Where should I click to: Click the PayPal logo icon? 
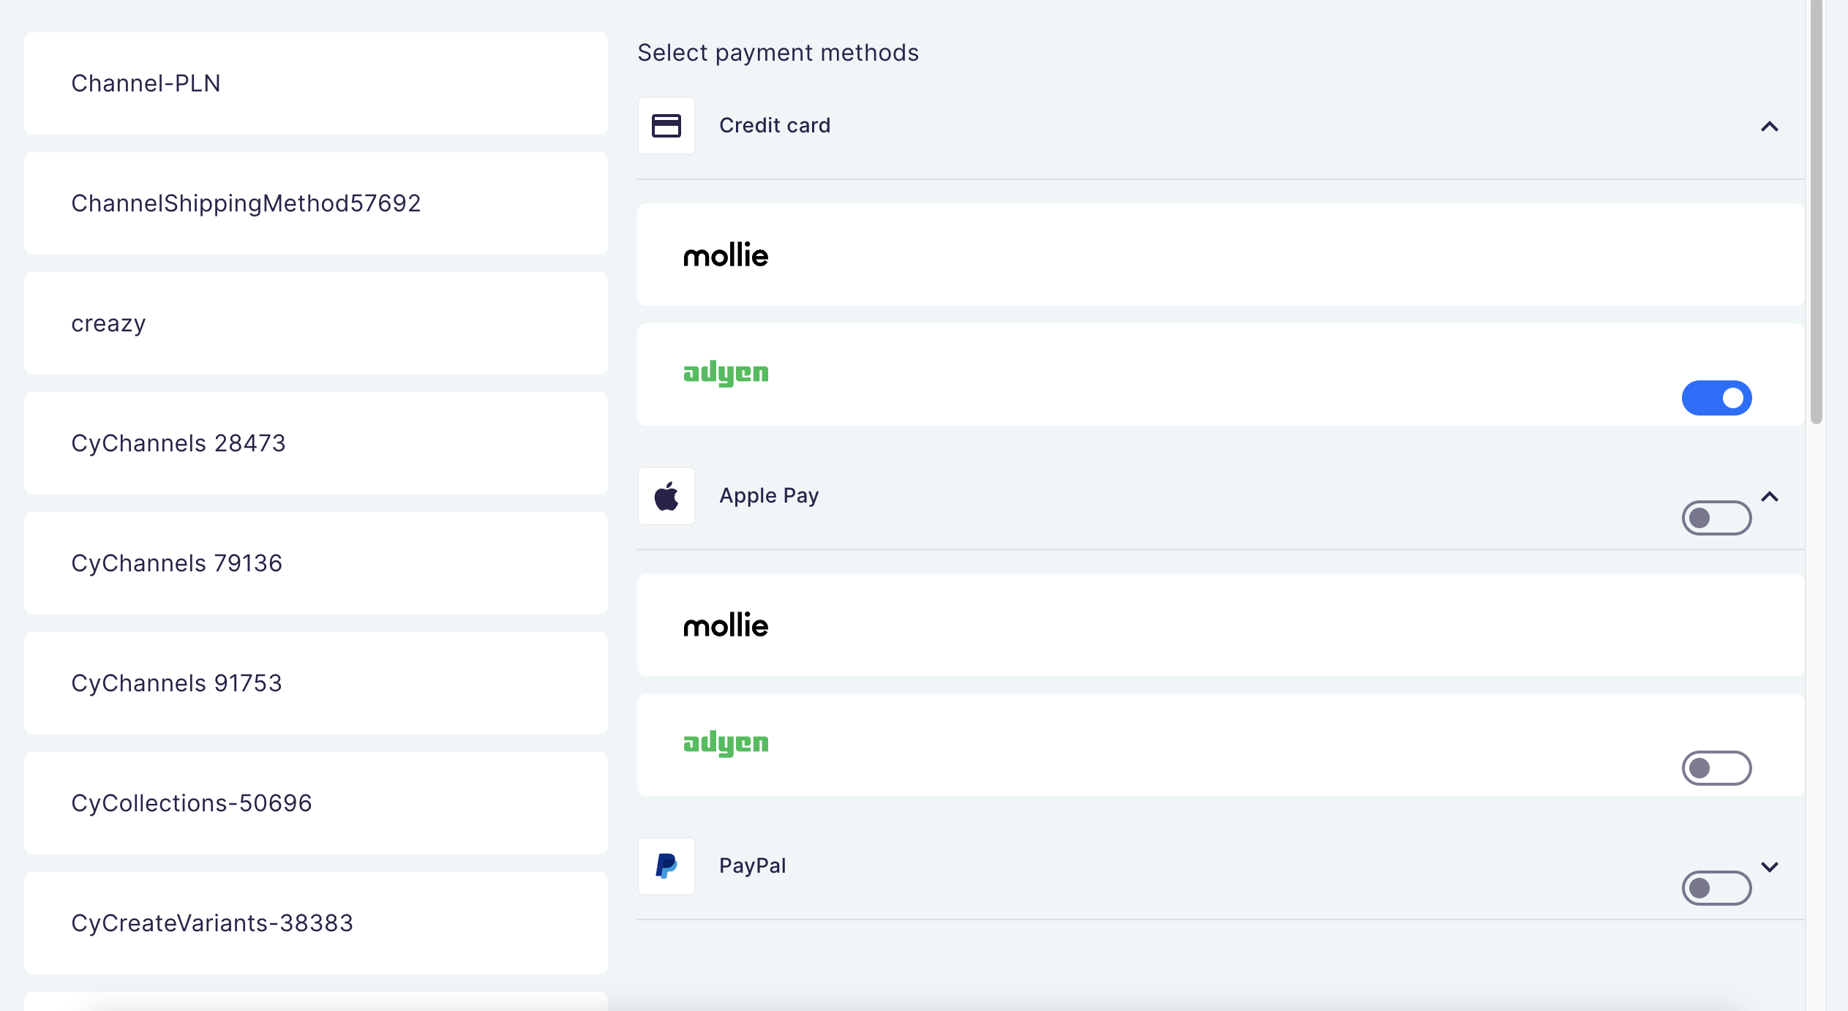666,865
